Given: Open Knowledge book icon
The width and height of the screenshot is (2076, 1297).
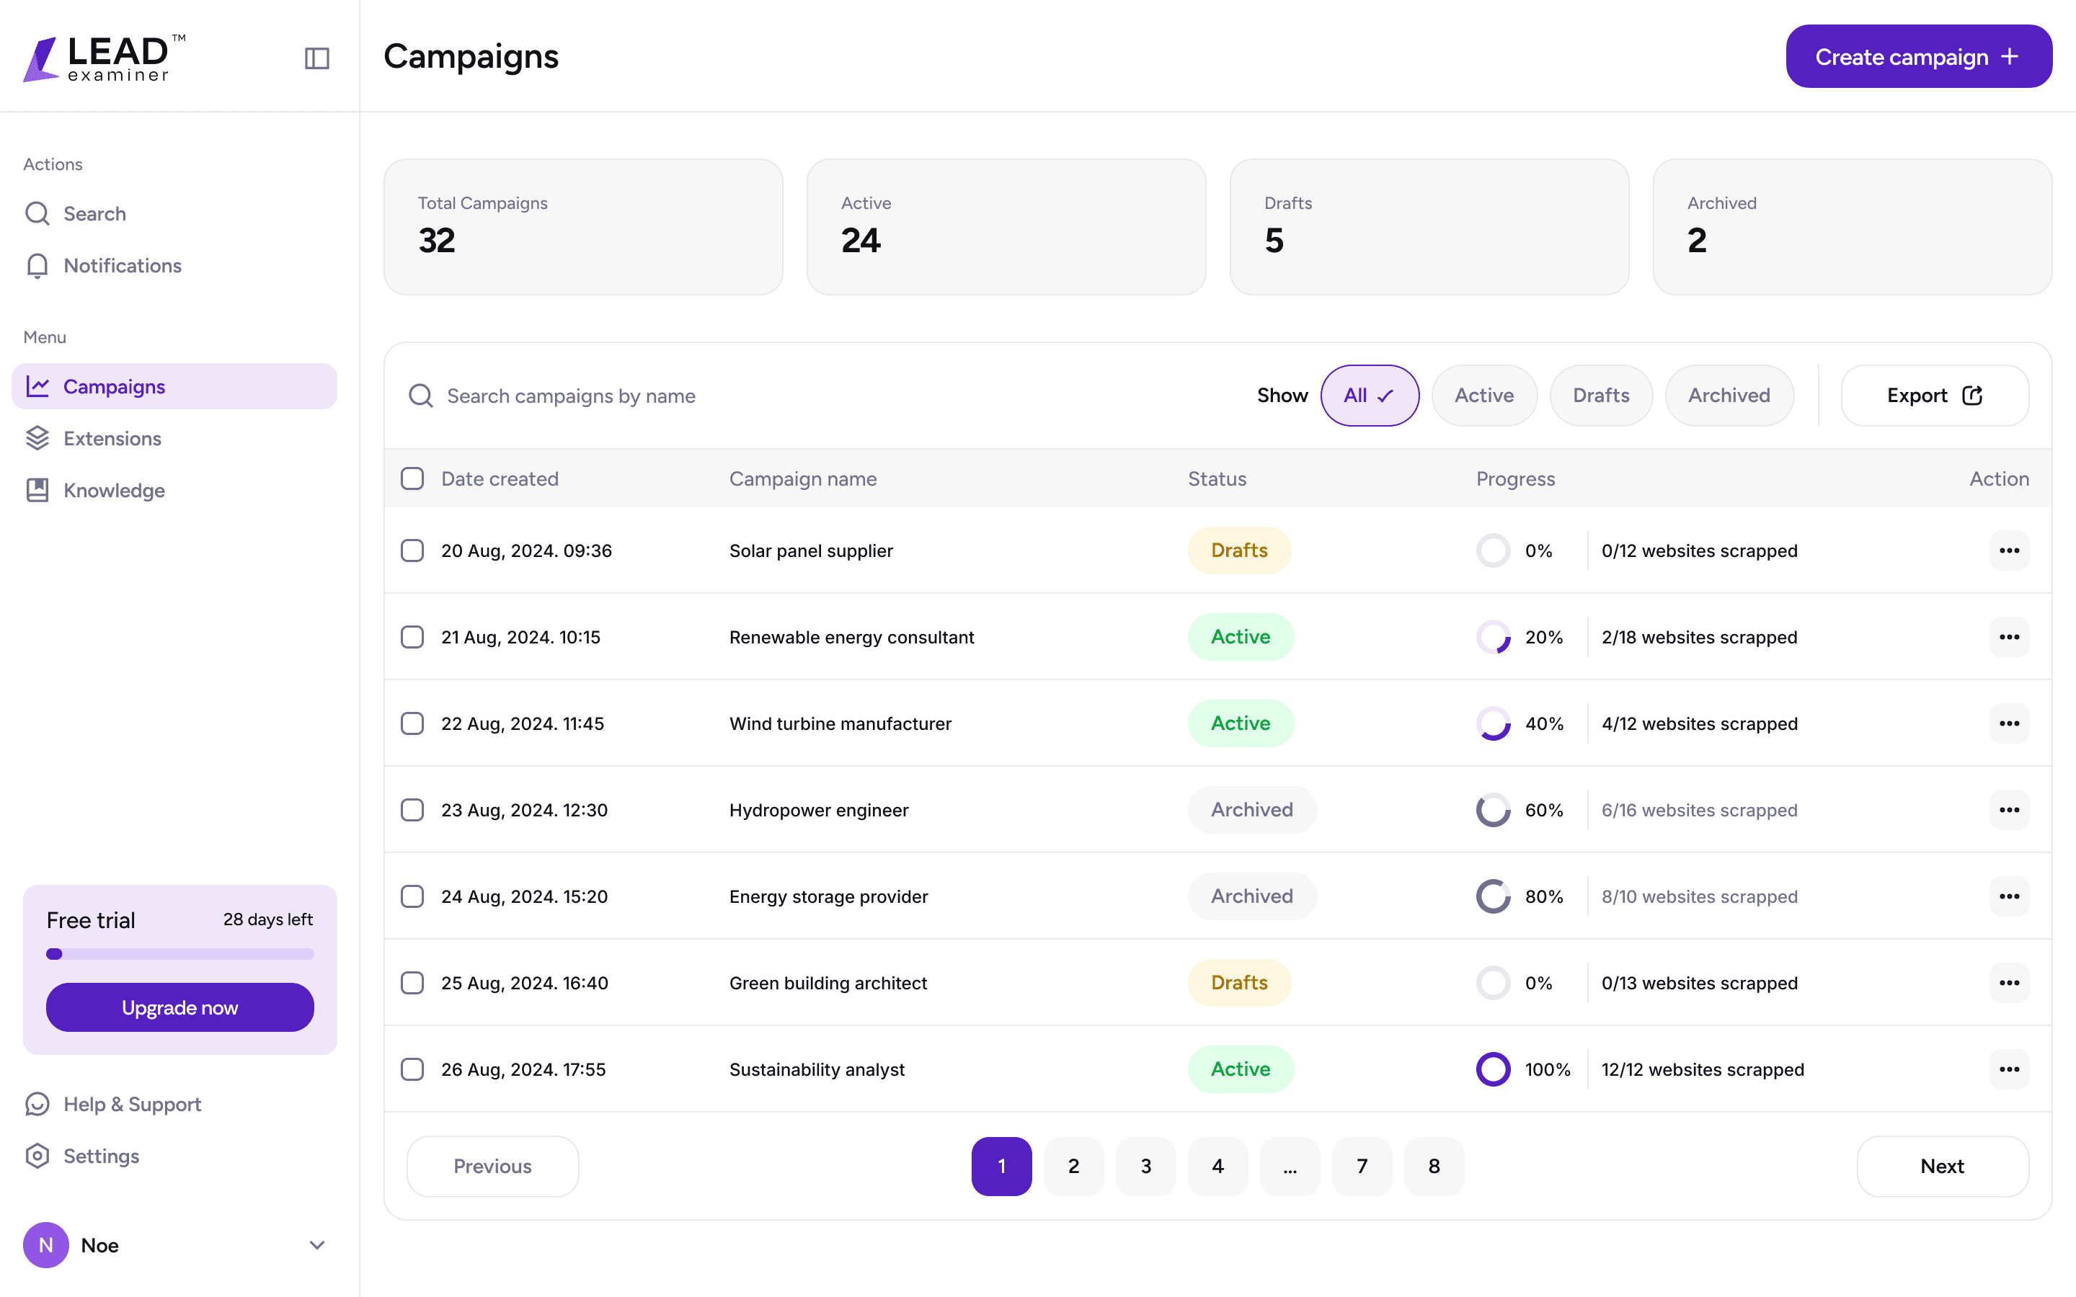Looking at the screenshot, I should tap(37, 490).
